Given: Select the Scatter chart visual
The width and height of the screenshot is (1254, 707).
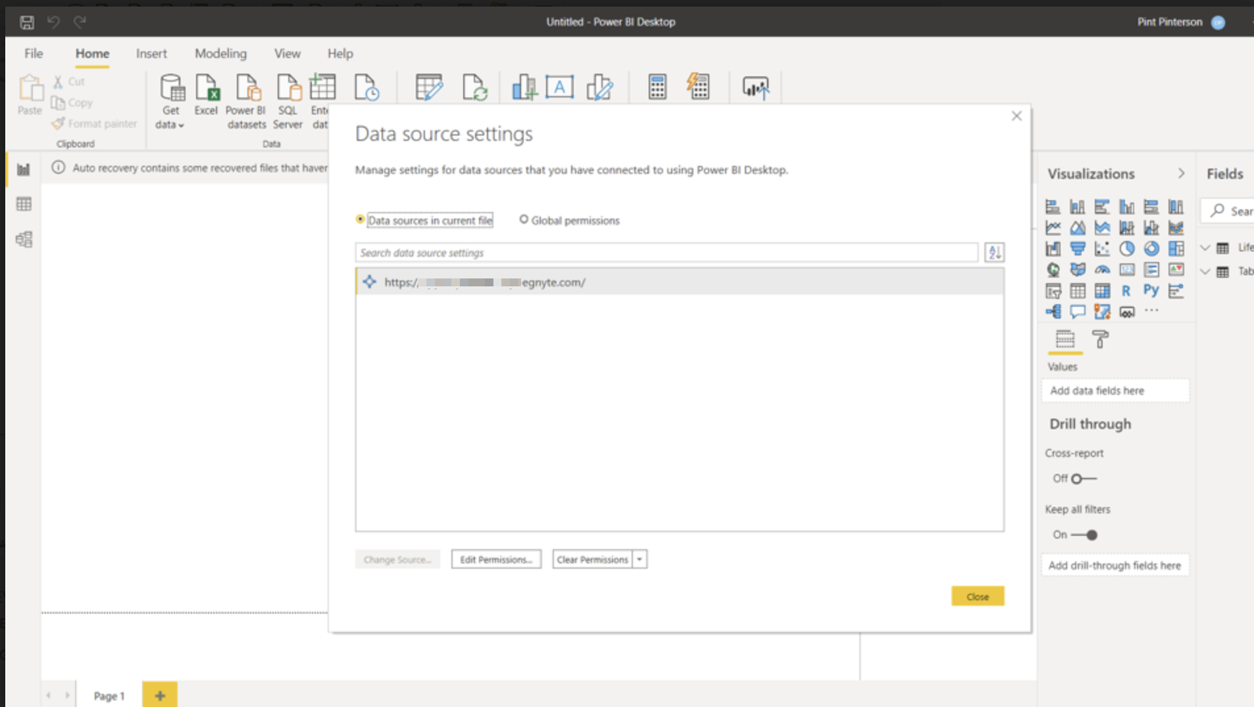Looking at the screenshot, I should click(1102, 249).
